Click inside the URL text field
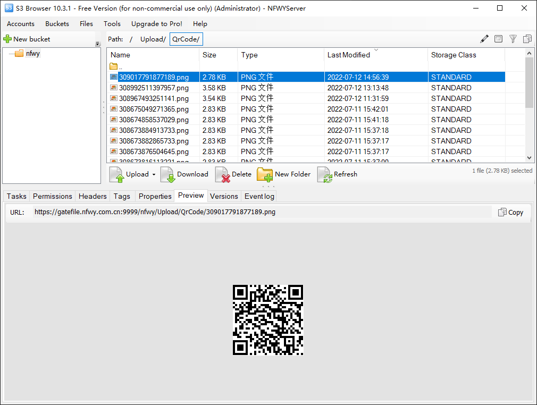 (x=262, y=212)
